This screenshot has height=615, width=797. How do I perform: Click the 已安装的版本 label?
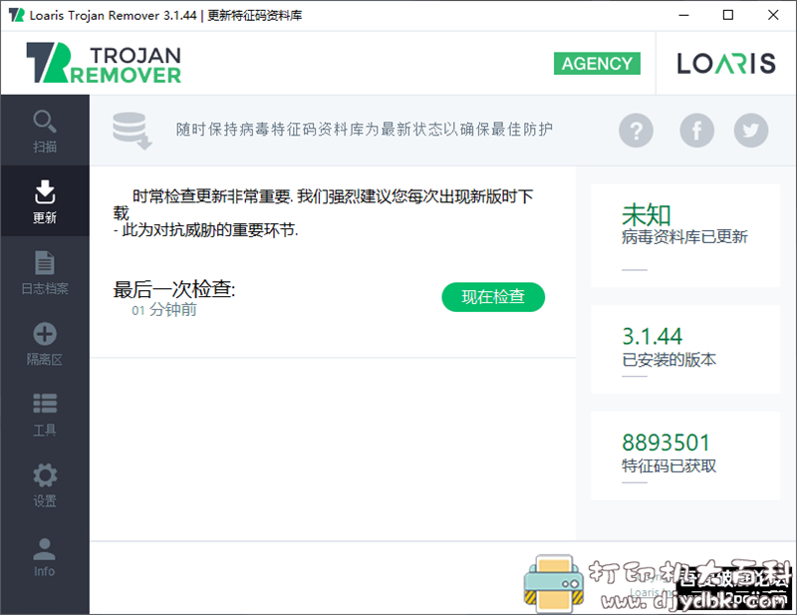[x=668, y=360]
